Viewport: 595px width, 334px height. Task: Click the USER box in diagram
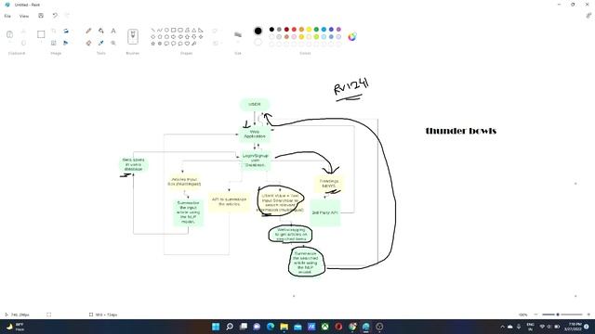[x=255, y=104]
